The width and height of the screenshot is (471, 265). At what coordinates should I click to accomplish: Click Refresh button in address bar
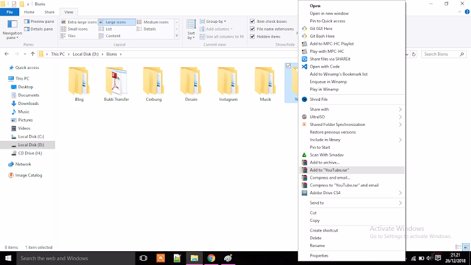[413, 54]
